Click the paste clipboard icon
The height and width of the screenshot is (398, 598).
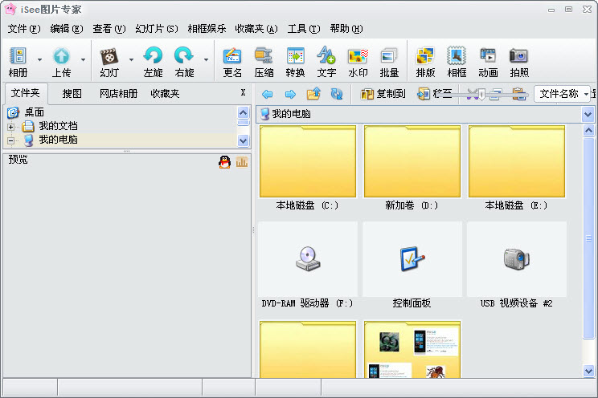click(x=519, y=94)
